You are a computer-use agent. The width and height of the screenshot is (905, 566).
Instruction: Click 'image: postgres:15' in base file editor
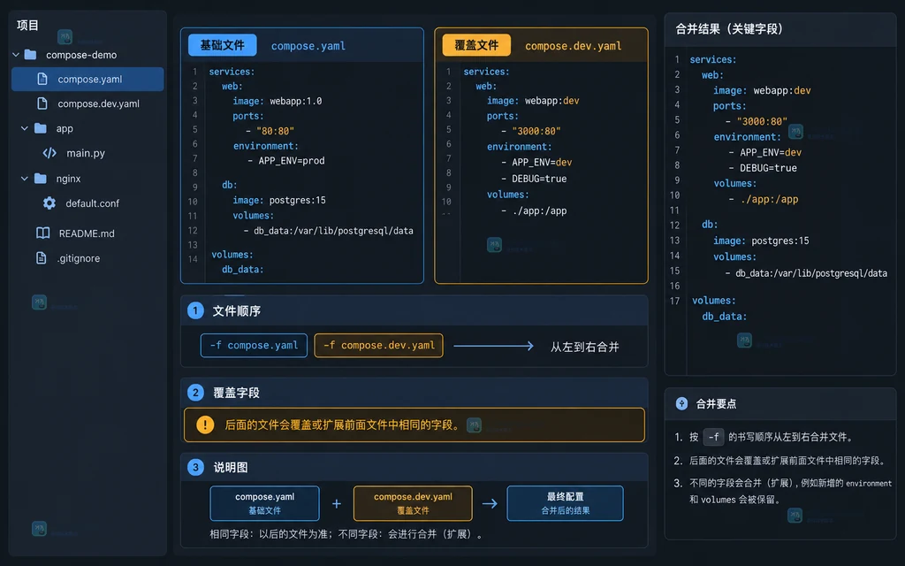279,201
